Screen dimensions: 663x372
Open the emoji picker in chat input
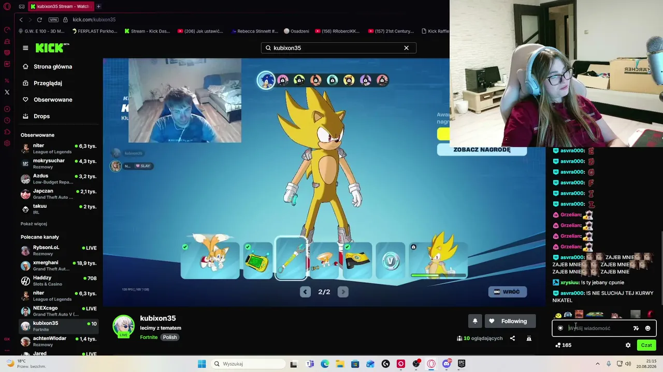(x=647, y=328)
